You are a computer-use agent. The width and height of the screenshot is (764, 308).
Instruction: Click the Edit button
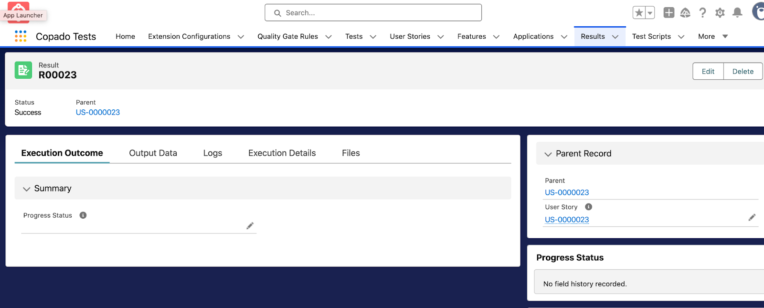point(708,71)
